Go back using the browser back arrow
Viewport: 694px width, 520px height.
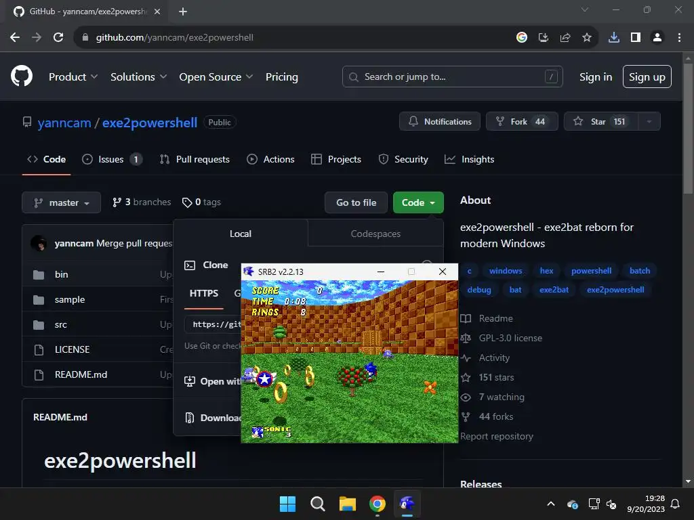[x=15, y=38]
